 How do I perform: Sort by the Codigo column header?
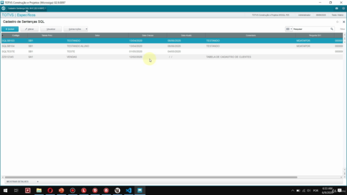(16, 35)
